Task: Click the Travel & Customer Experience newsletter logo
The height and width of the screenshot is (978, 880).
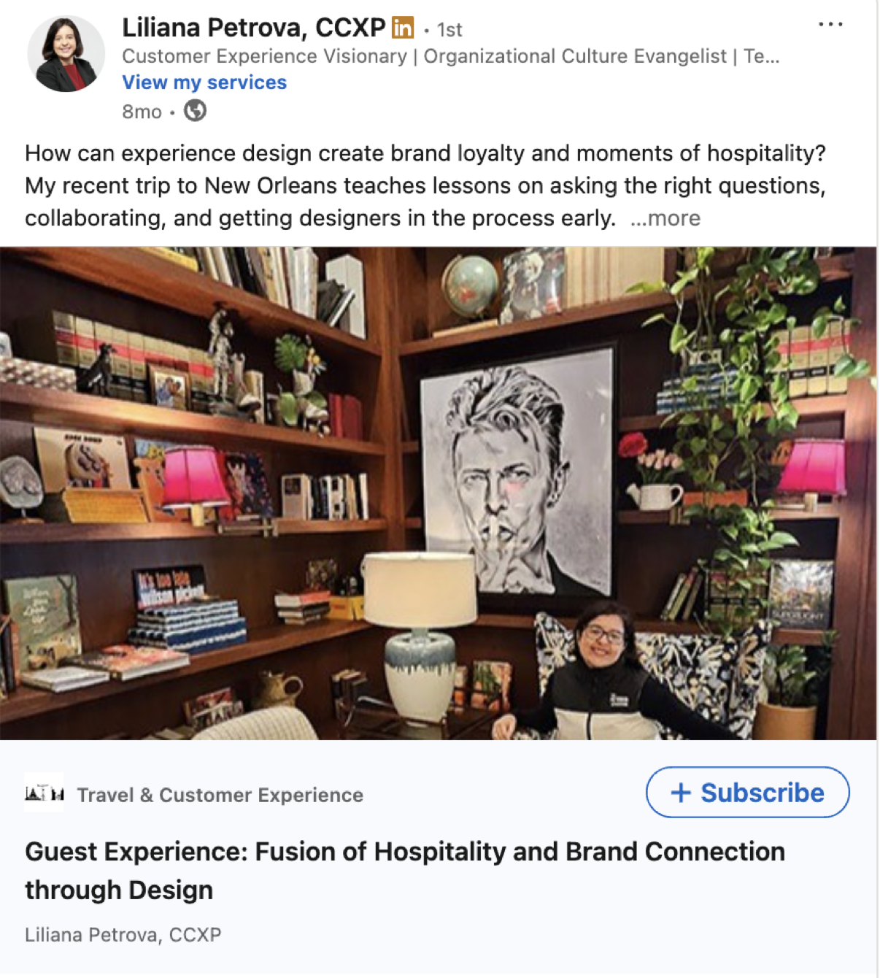Action: [44, 793]
